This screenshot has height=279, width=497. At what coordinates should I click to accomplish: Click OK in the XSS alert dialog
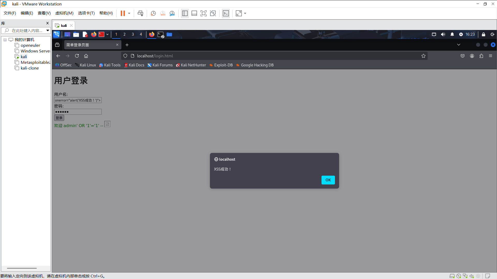pyautogui.click(x=328, y=180)
